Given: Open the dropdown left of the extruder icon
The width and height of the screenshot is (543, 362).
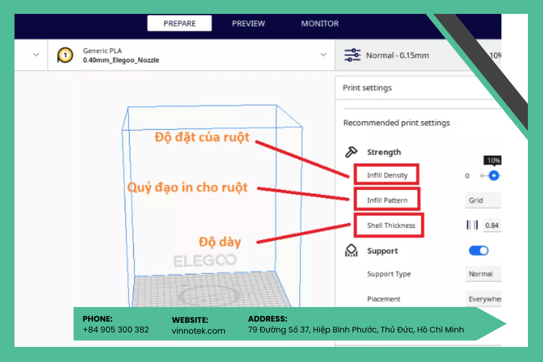Looking at the screenshot, I should coord(36,55).
